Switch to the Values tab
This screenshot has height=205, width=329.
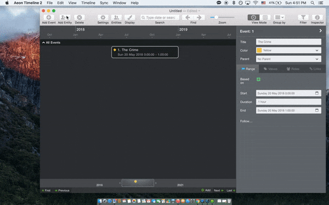(270, 69)
